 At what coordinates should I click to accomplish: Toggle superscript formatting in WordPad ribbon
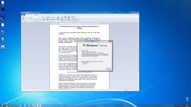[x=39, y=19]
